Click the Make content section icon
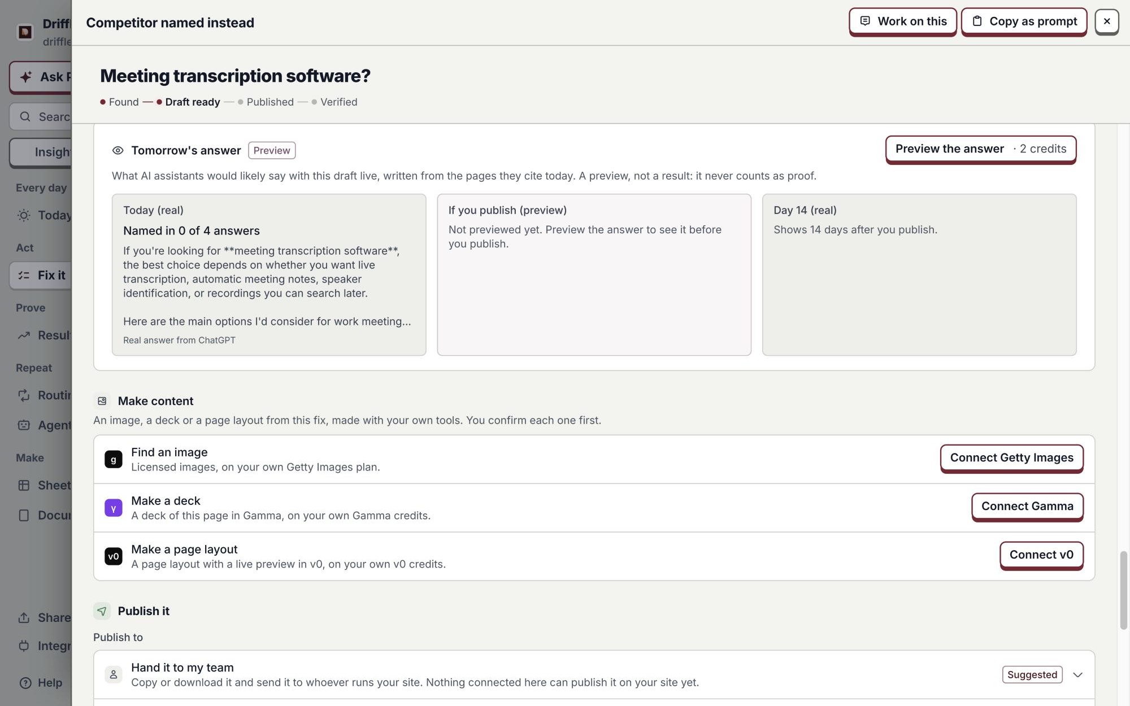 [x=102, y=401]
